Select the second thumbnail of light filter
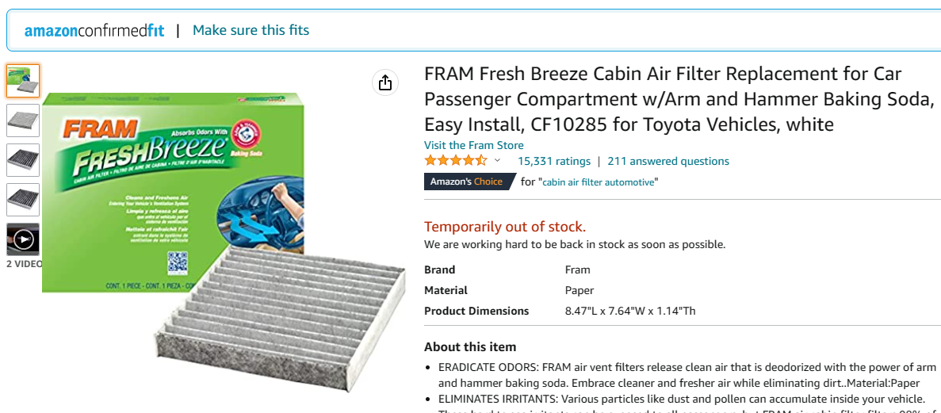This screenshot has width=941, height=413. [23, 120]
